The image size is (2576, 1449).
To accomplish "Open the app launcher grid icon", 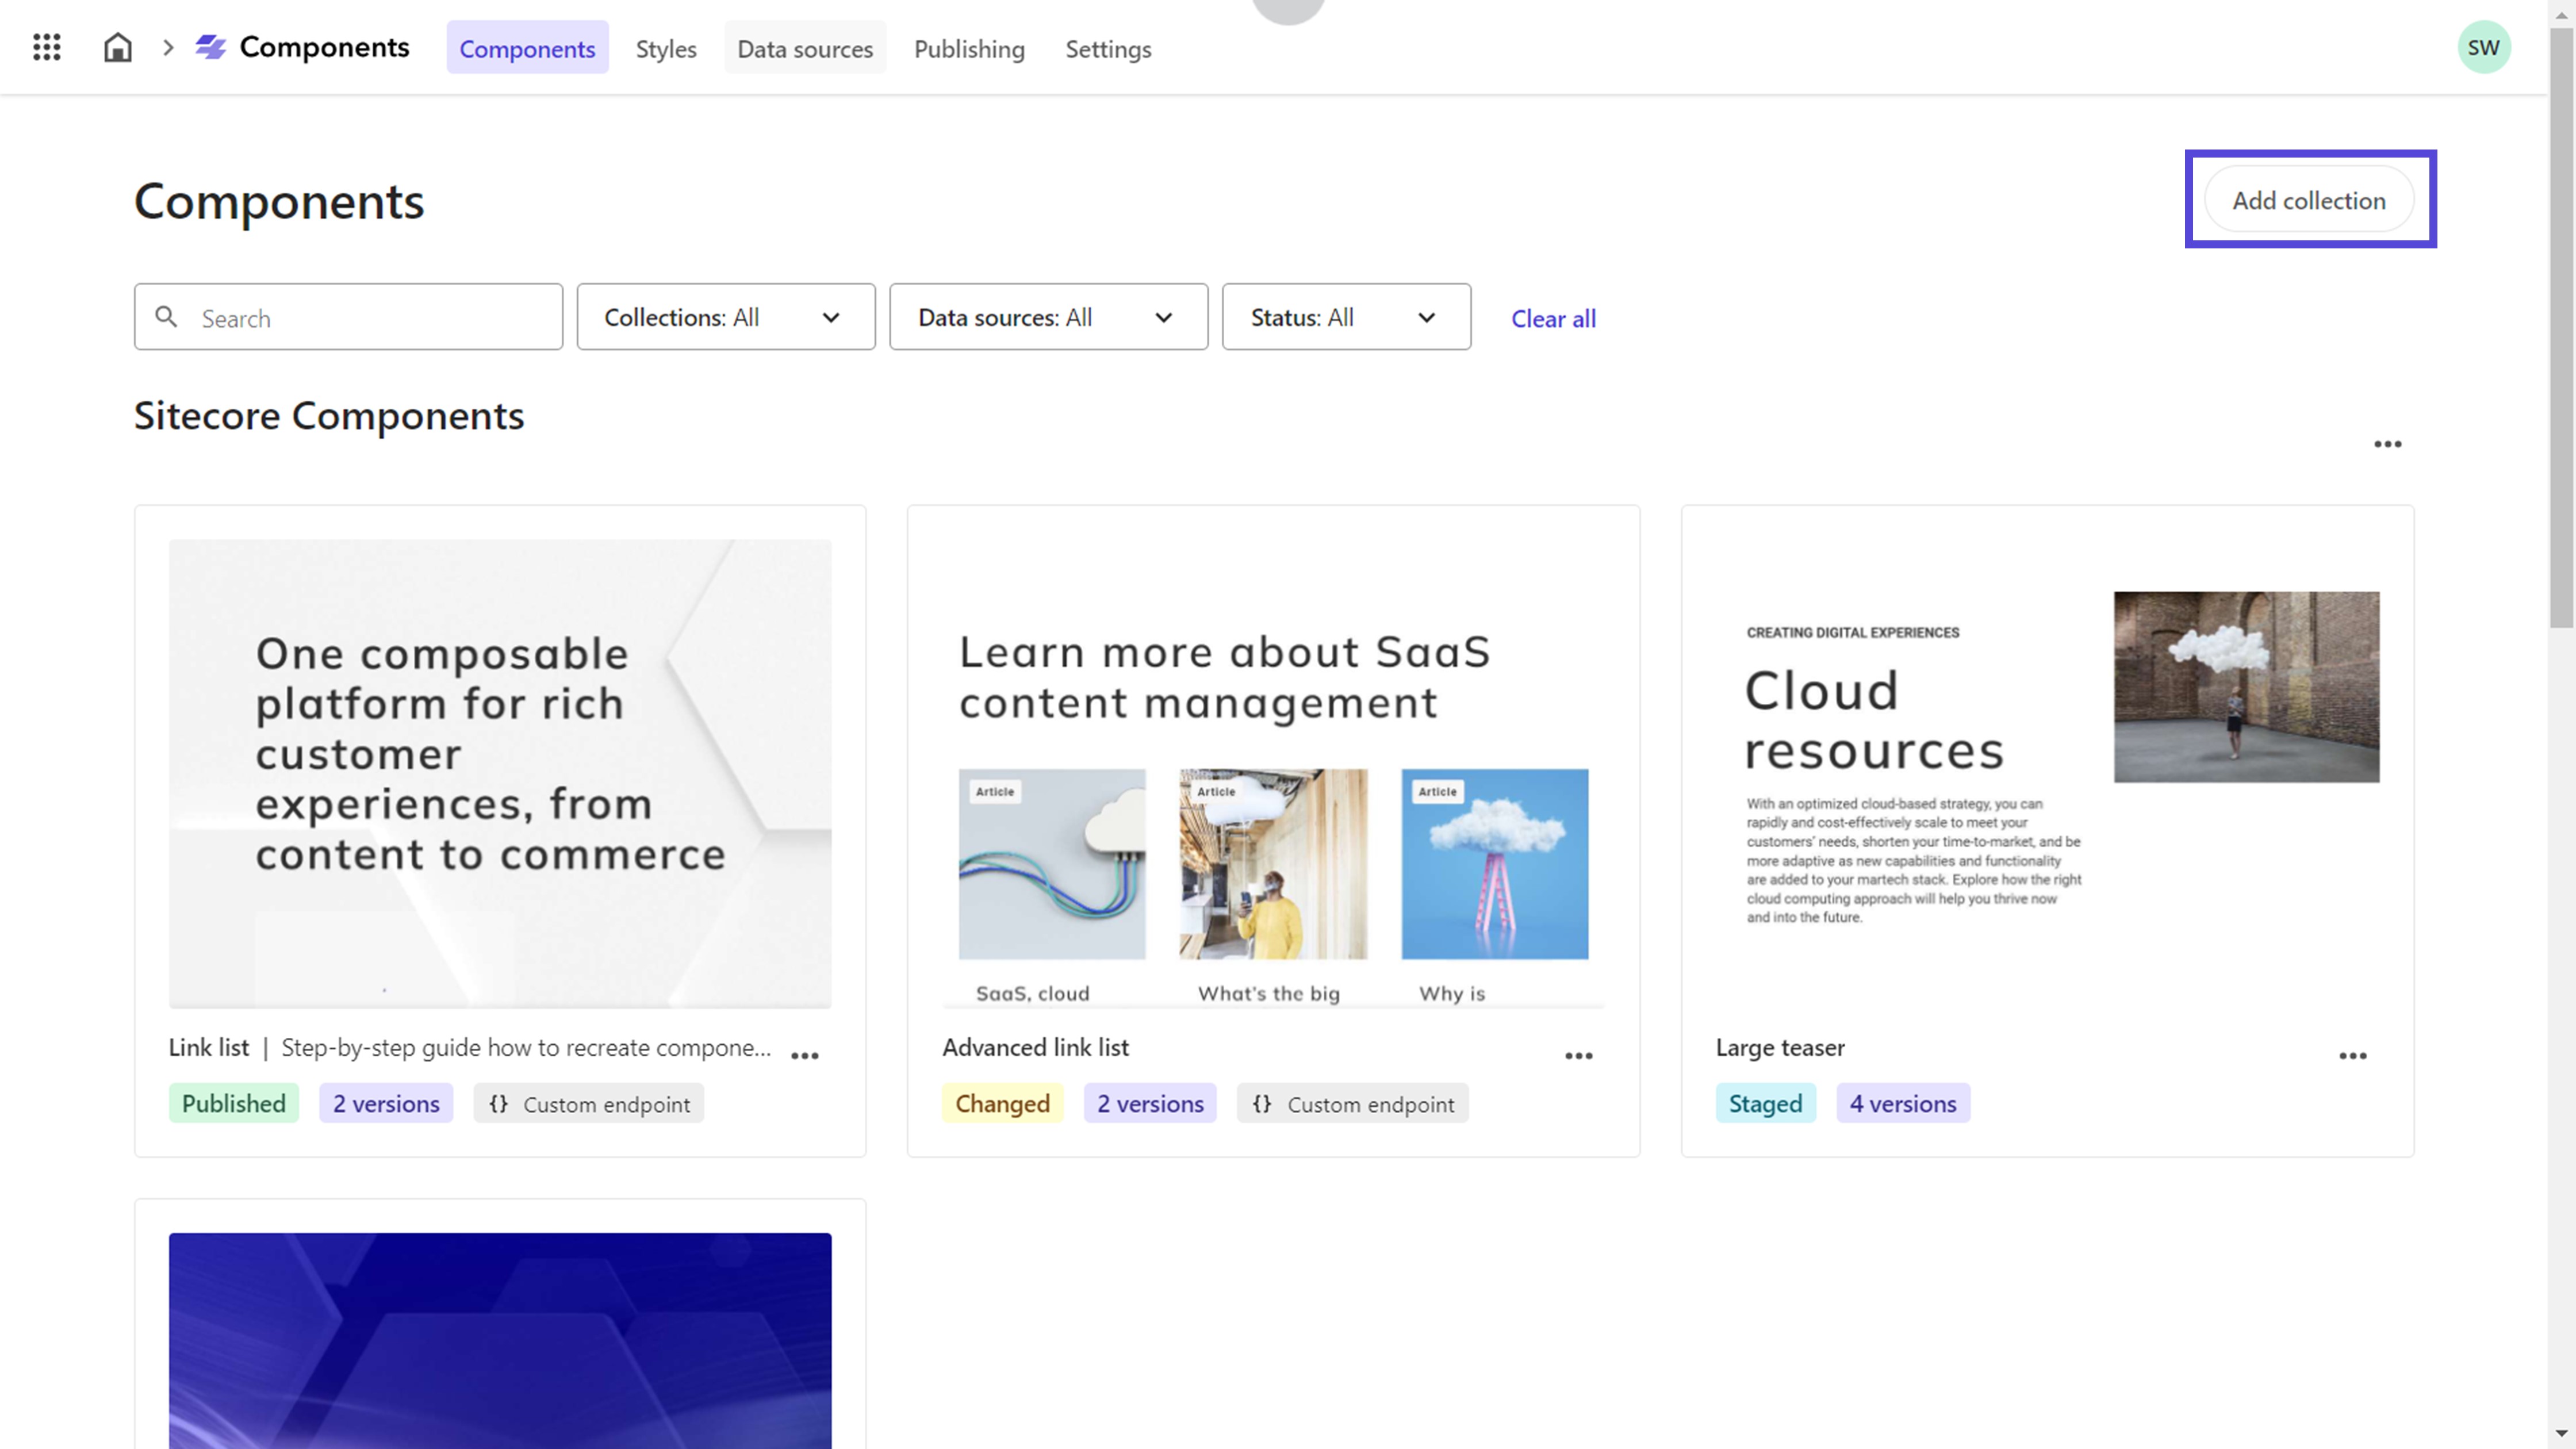I will [x=46, y=47].
